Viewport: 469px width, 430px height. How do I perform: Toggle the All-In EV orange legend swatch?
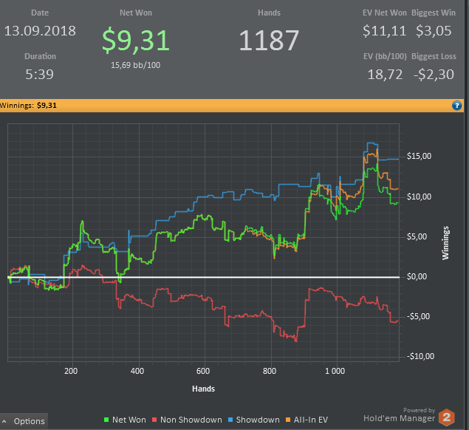pyautogui.click(x=288, y=420)
